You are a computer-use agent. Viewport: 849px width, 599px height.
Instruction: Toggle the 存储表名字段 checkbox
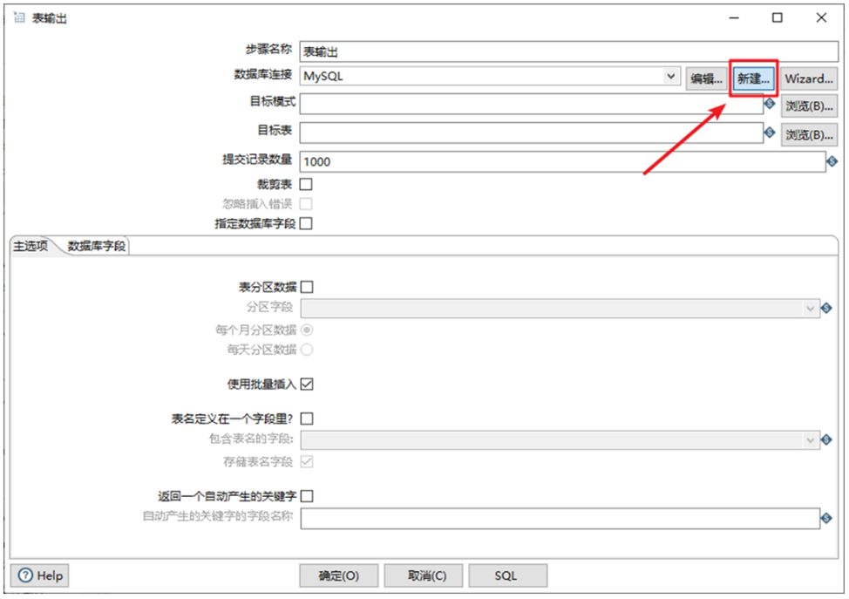click(x=307, y=461)
